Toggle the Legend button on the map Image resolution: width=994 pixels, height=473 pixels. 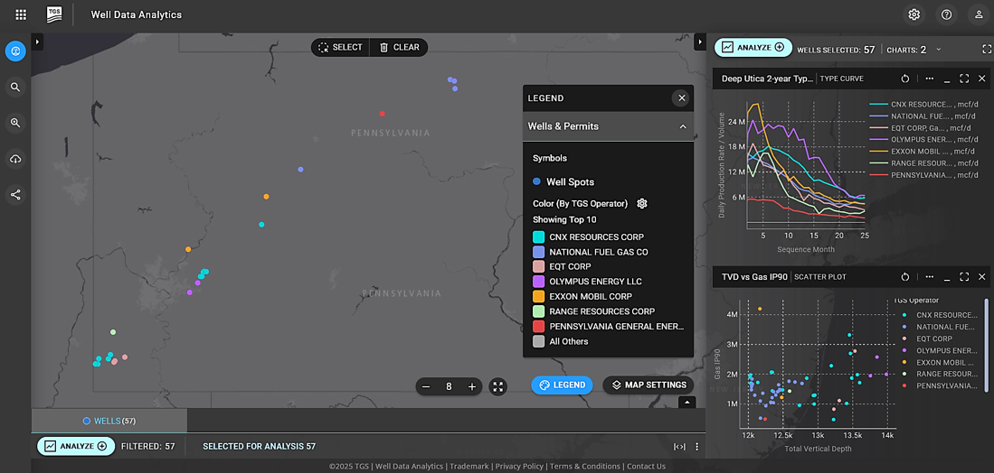pos(562,385)
